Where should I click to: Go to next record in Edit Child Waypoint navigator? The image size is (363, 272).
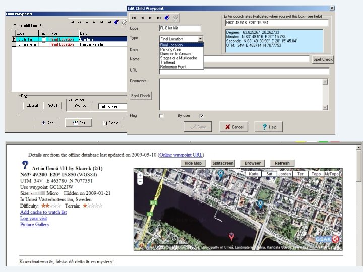pyautogui.click(x=150, y=18)
